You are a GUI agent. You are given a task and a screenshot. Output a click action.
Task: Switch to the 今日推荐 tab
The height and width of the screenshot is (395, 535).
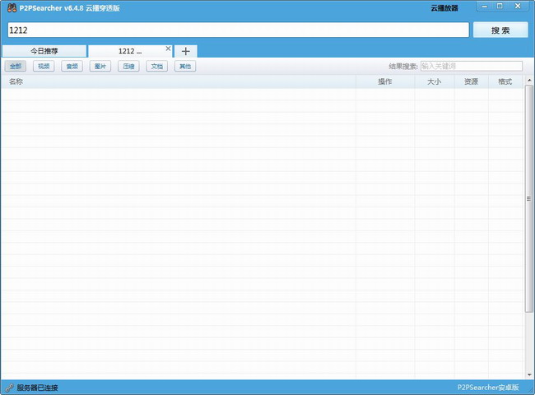(44, 51)
